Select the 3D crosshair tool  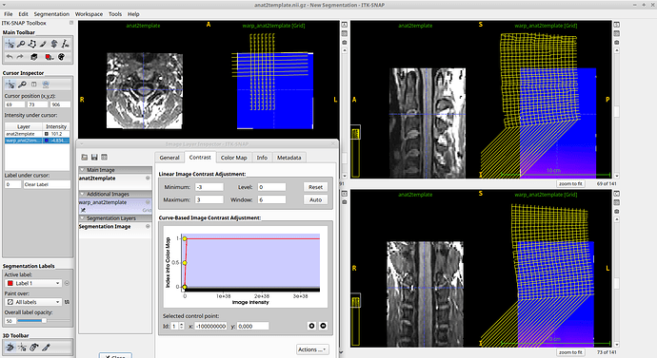click(22, 347)
